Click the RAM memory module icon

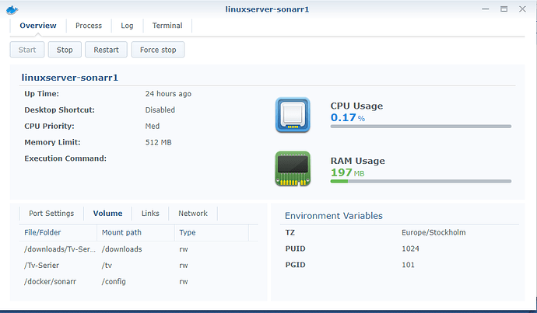coord(293,169)
